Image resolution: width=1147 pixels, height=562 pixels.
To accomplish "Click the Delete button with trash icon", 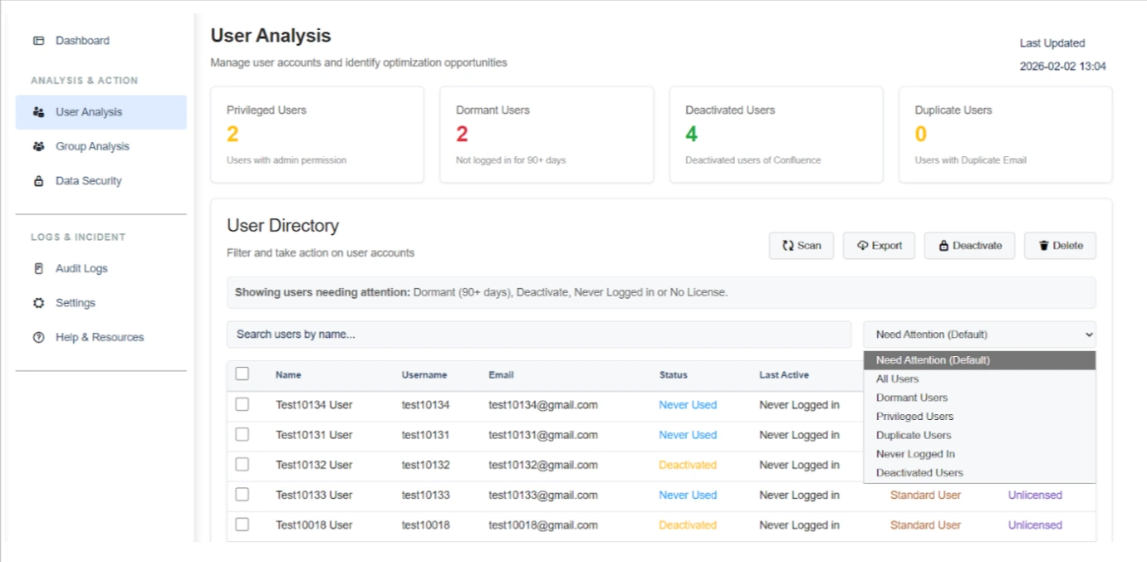I will pos(1060,245).
